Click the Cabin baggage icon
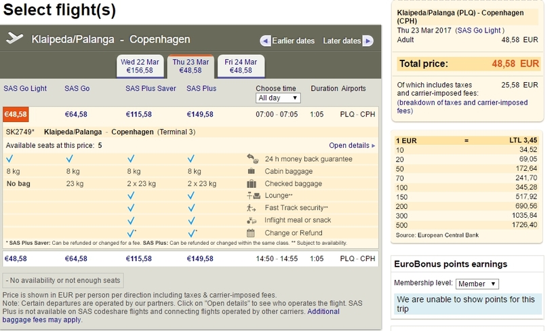 [x=252, y=172]
